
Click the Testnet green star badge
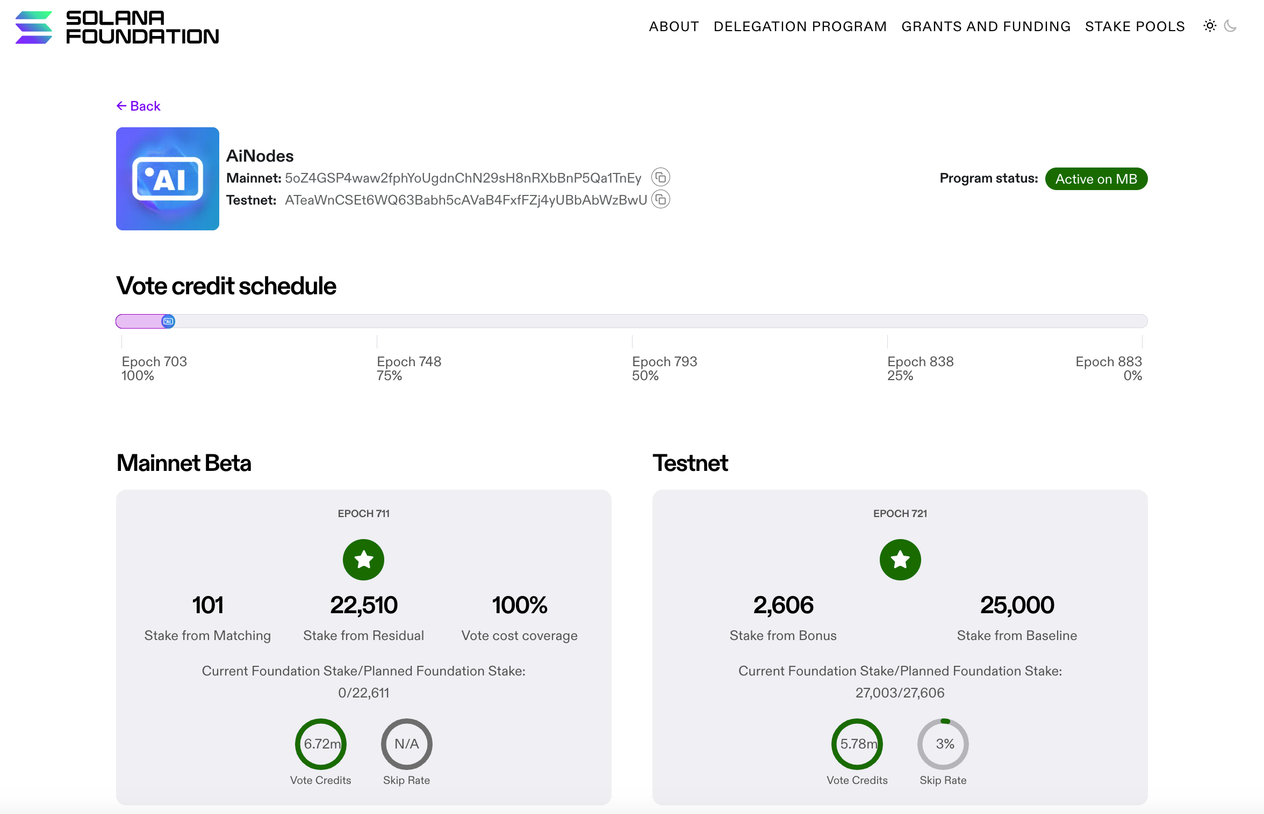[900, 559]
